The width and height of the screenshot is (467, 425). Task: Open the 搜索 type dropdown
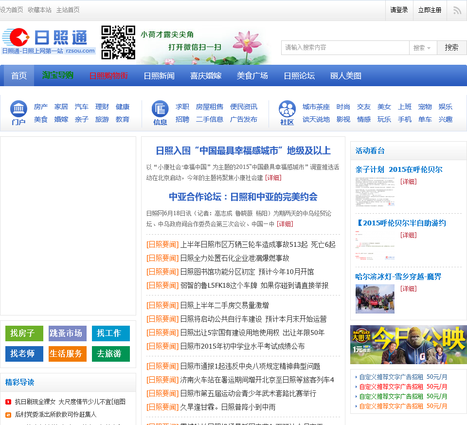pyautogui.click(x=423, y=48)
